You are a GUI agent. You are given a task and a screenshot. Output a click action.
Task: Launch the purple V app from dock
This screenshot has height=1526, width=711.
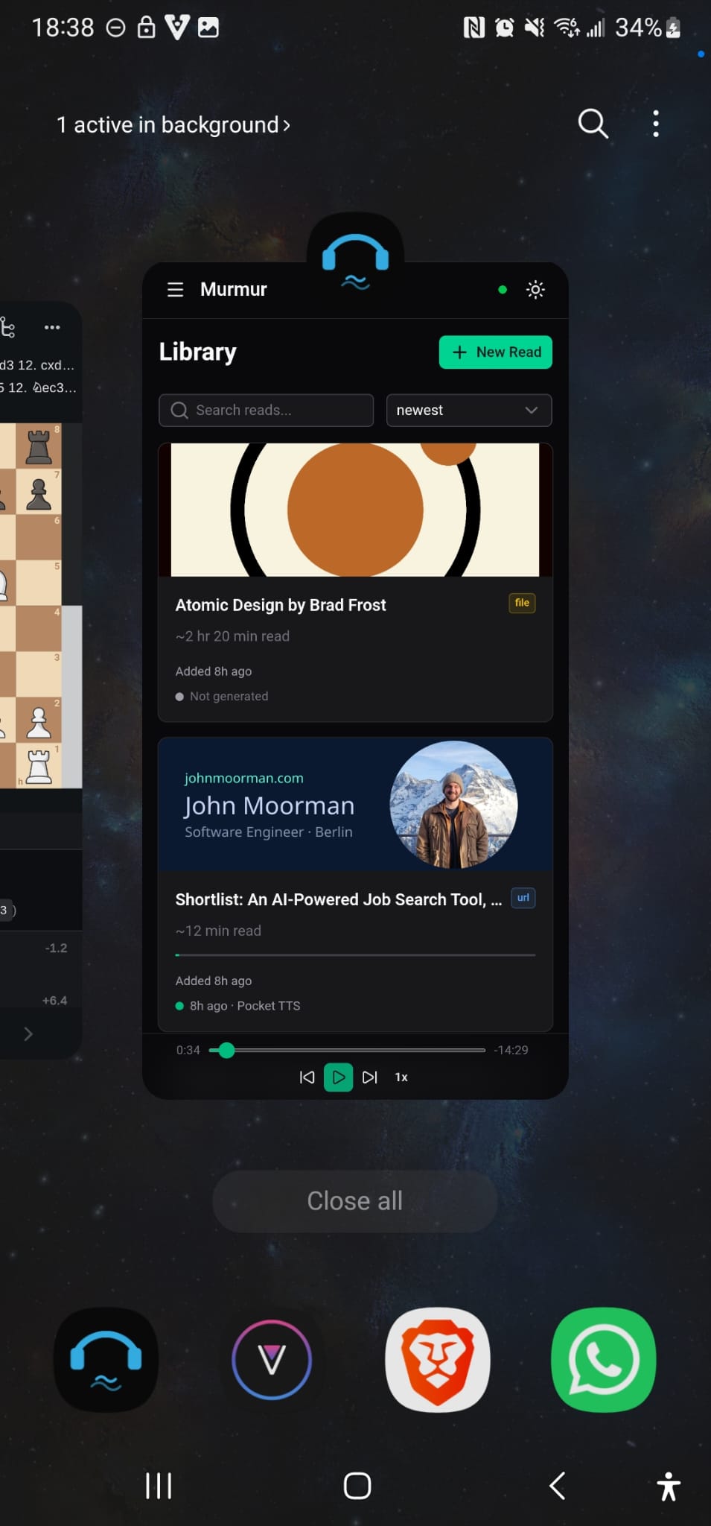[x=272, y=1360]
